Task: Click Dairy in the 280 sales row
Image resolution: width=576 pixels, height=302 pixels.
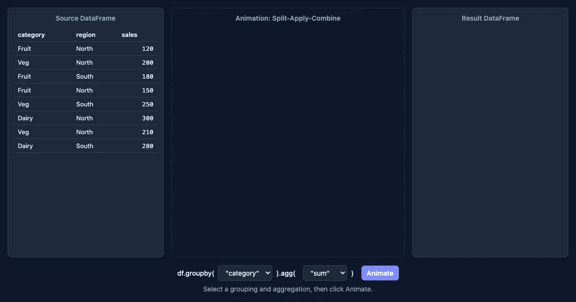Action: click(x=25, y=146)
